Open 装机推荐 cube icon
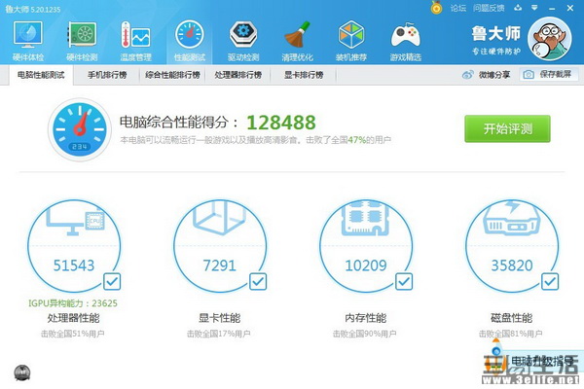 click(351, 34)
